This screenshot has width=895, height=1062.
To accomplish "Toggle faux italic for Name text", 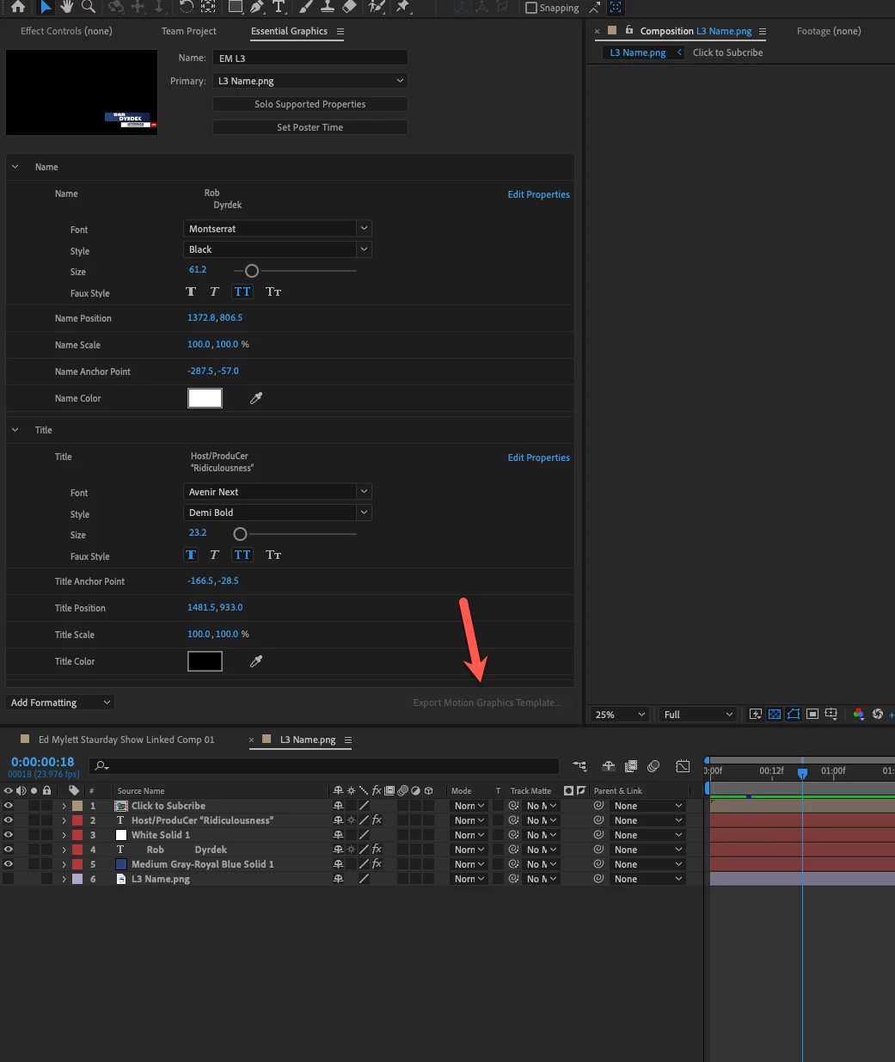I will click(214, 292).
